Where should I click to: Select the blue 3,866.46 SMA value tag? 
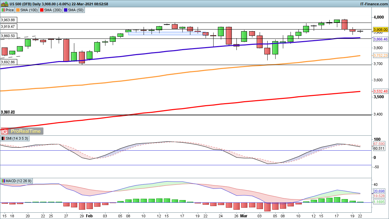click(380, 39)
